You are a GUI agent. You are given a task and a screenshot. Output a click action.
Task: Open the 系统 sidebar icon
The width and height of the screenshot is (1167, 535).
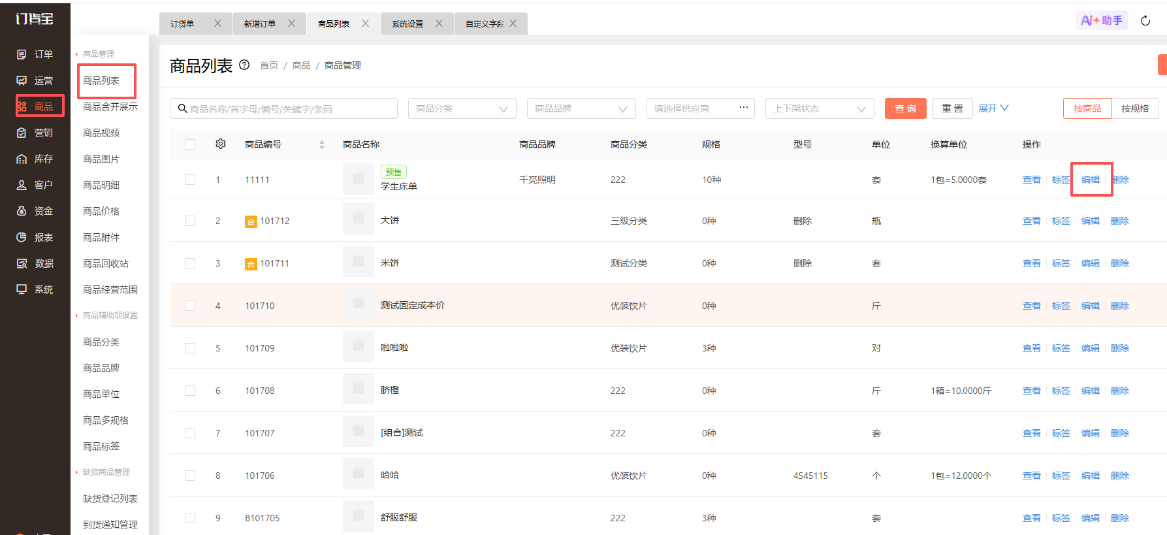[22, 289]
